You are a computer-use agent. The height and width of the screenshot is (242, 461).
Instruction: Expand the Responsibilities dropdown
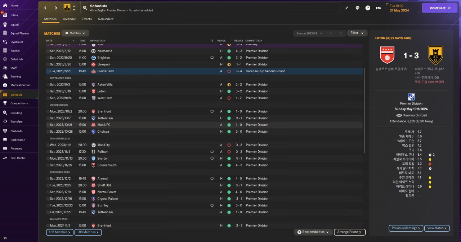[313, 232]
